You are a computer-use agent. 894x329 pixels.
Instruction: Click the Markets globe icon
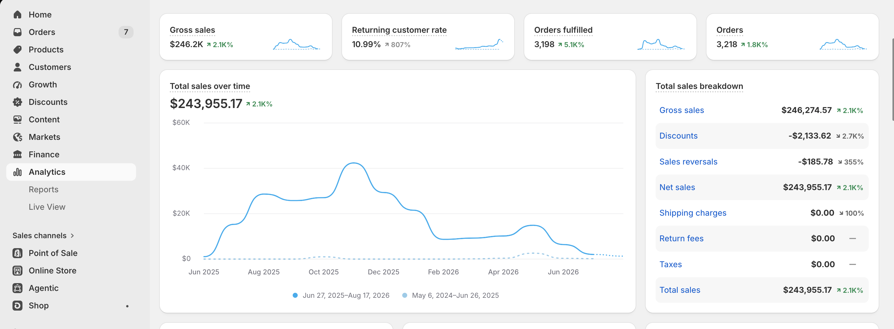17,137
